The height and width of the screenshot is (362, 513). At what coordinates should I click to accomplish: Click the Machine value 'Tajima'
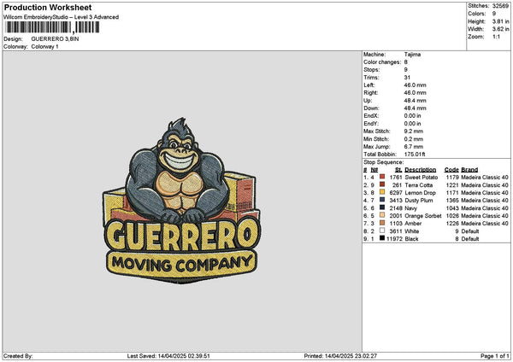[x=412, y=55]
